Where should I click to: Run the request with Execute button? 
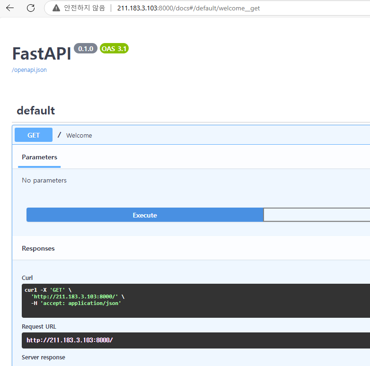(x=145, y=215)
